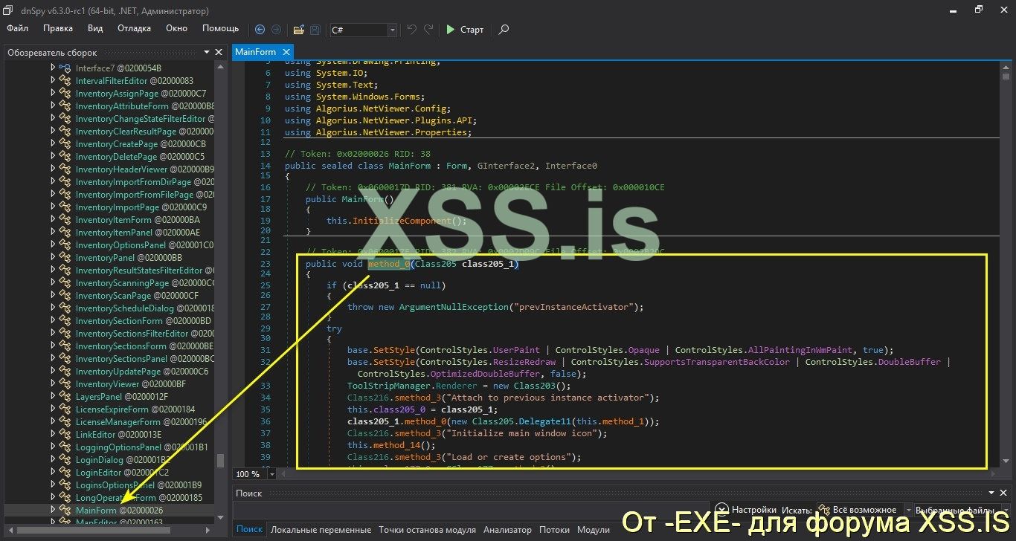Viewport: 1016px width, 541px height.
Task: Click the search Настройки options icon
Action: click(x=723, y=510)
